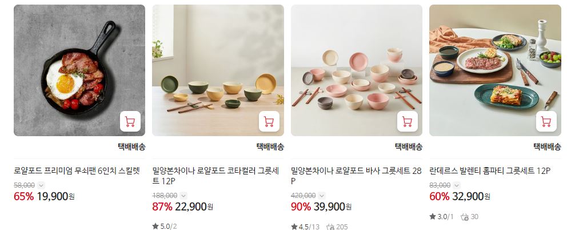Expand price details next to 83,000
Image resolution: width=571 pixels, height=230 pixels.
[x=457, y=185]
